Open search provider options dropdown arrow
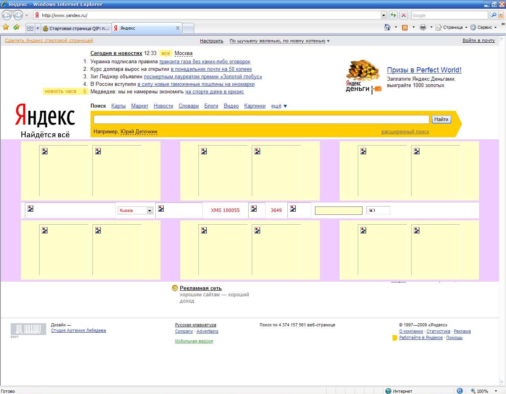The height and width of the screenshot is (394, 506). tap(501, 15)
